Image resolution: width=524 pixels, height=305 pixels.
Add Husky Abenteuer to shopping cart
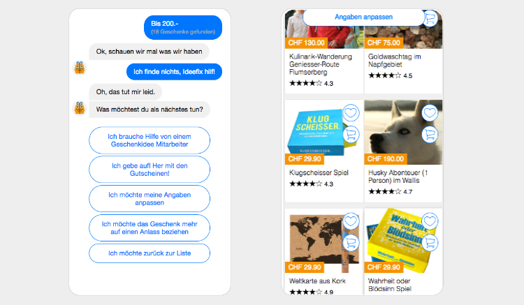pyautogui.click(x=430, y=135)
